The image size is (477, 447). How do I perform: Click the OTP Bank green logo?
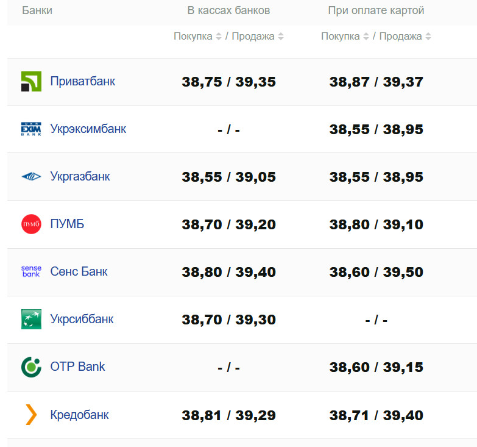(31, 367)
